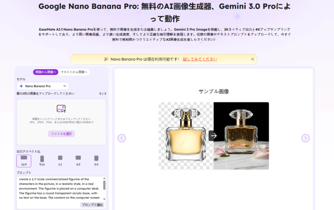
Task: Click the プロンプト強化 button
Action: pyautogui.click(x=92, y=205)
